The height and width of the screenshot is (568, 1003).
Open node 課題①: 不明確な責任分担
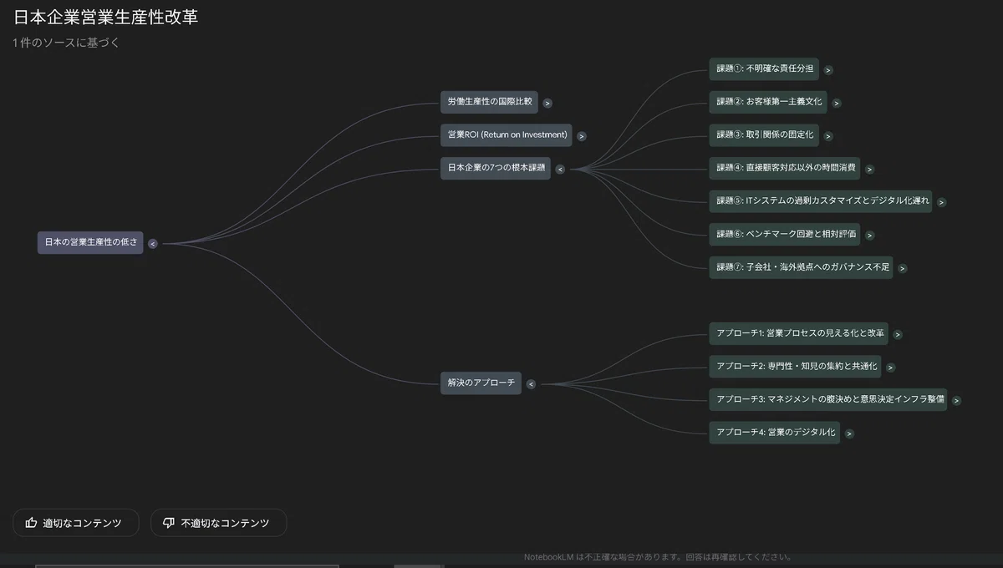click(765, 69)
